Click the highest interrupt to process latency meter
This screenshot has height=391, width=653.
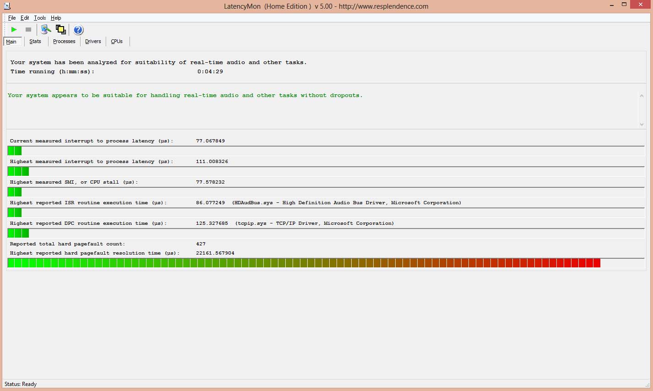click(x=326, y=171)
